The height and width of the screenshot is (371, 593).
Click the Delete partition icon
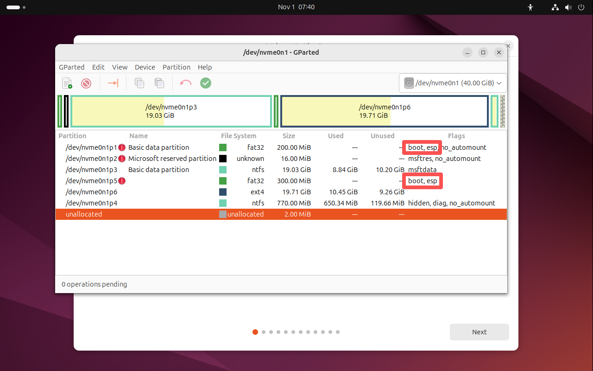(86, 83)
